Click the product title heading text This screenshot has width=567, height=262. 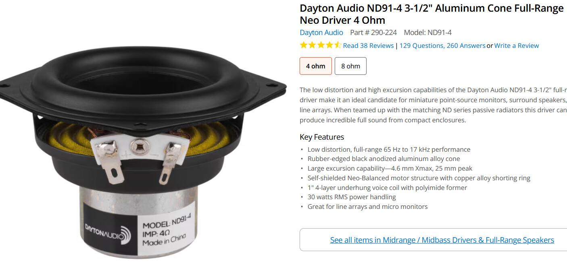pyautogui.click(x=432, y=14)
